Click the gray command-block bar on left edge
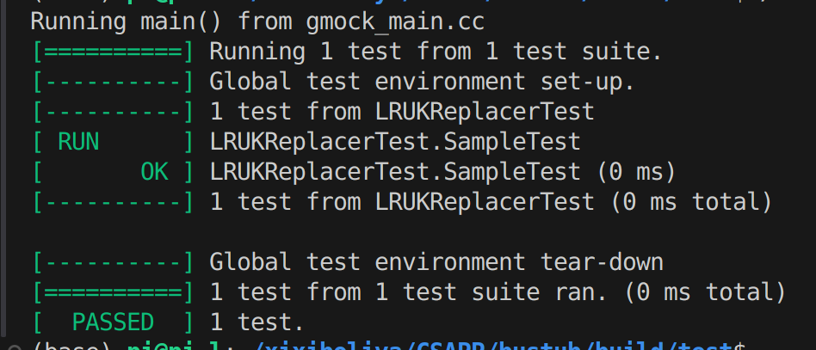This screenshot has width=816, height=350. click(x=3, y=168)
